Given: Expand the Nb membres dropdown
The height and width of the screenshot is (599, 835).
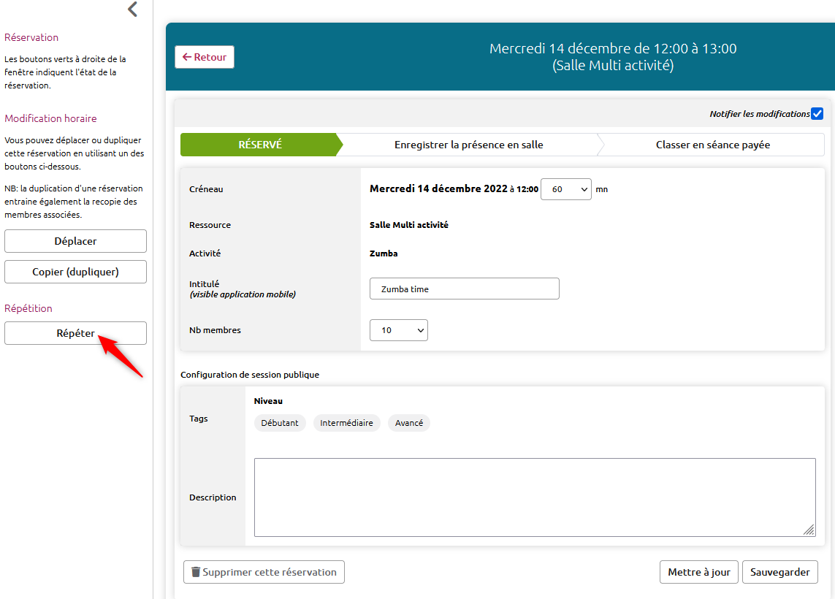Looking at the screenshot, I should click(x=398, y=330).
